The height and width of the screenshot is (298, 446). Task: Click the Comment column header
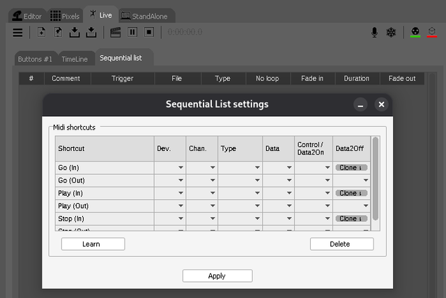click(67, 79)
